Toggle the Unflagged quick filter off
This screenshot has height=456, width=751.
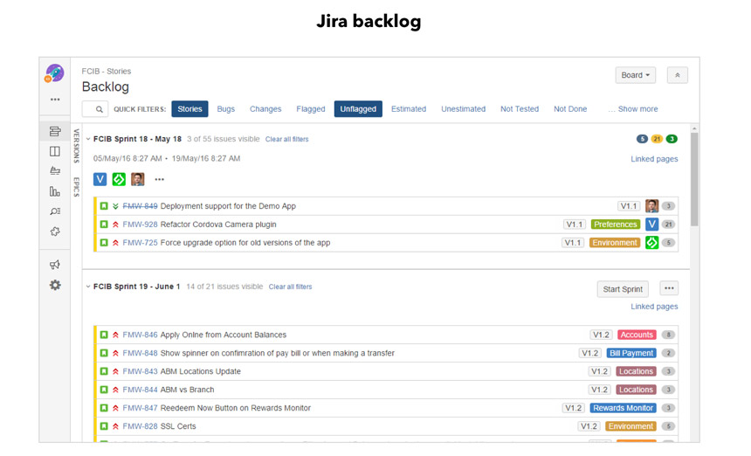[x=358, y=108]
